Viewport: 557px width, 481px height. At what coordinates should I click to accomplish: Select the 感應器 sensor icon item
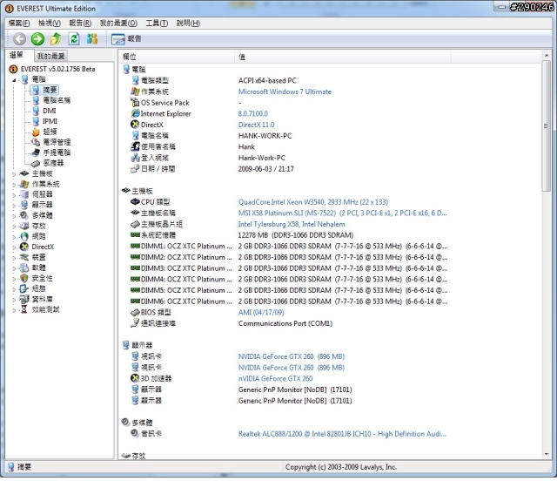36,163
